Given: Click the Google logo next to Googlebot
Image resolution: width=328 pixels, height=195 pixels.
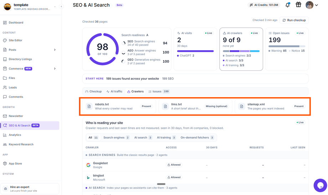Looking at the screenshot, I should 88,165.
